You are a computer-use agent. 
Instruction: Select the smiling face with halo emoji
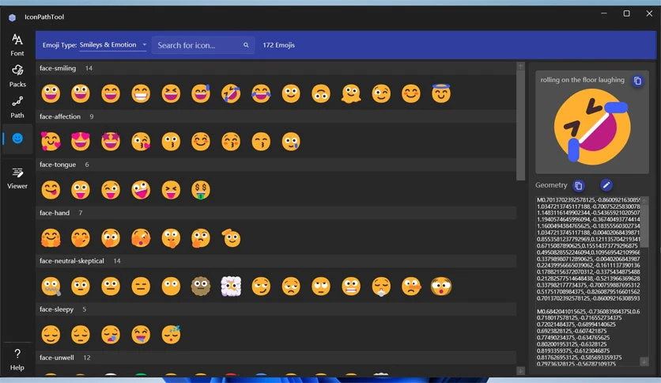441,93
